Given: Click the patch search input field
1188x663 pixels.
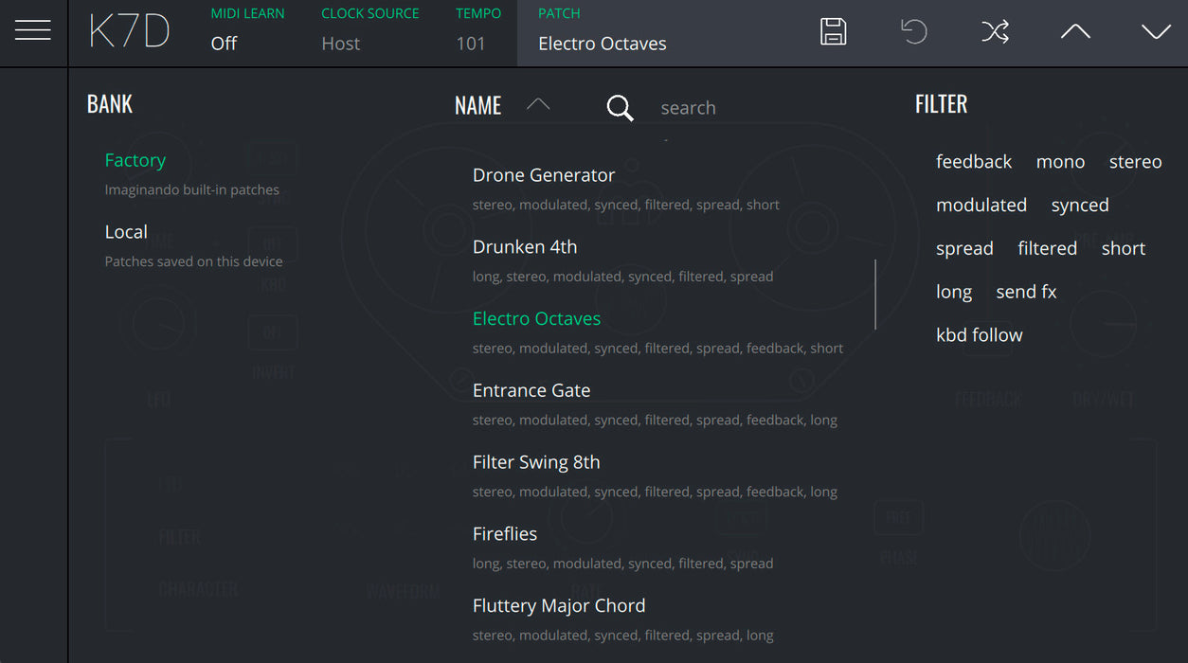Looking at the screenshot, I should pyautogui.click(x=758, y=108).
